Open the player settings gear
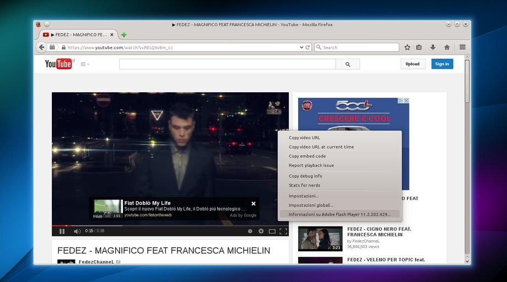This screenshot has width=507, height=282. point(261,231)
